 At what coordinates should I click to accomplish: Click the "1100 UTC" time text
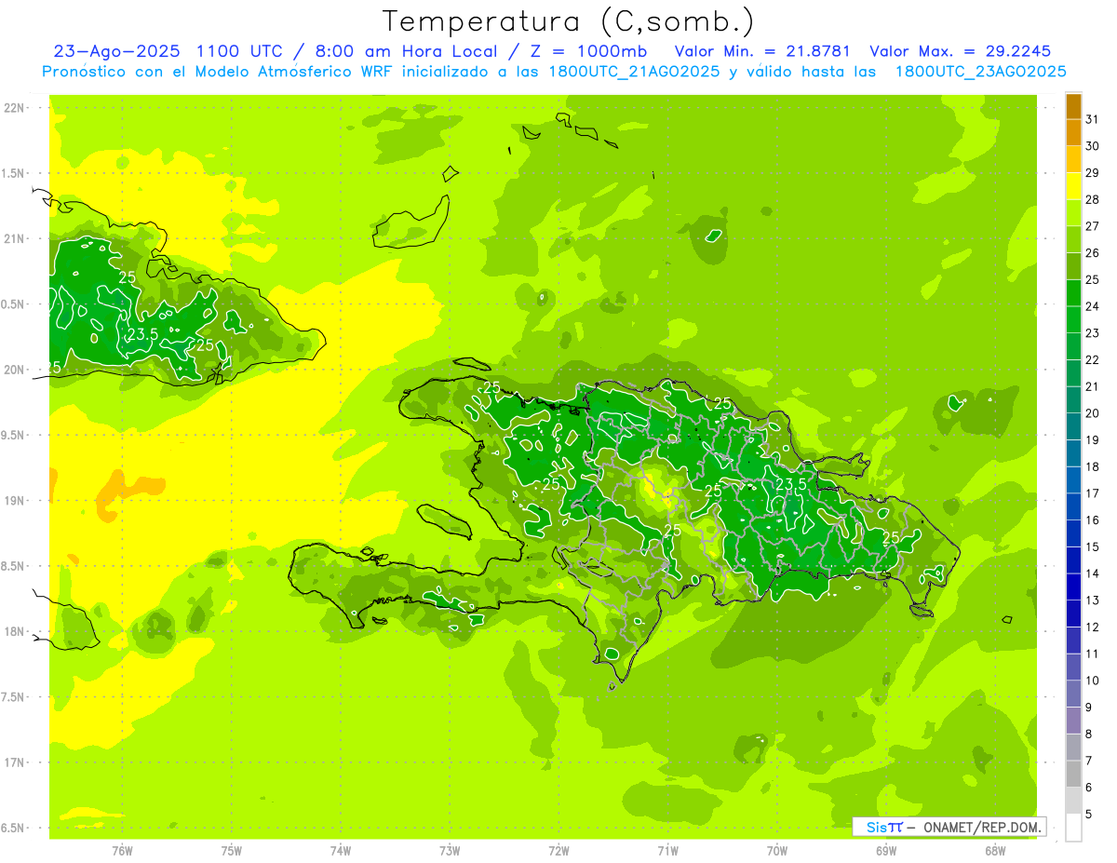coord(240,51)
